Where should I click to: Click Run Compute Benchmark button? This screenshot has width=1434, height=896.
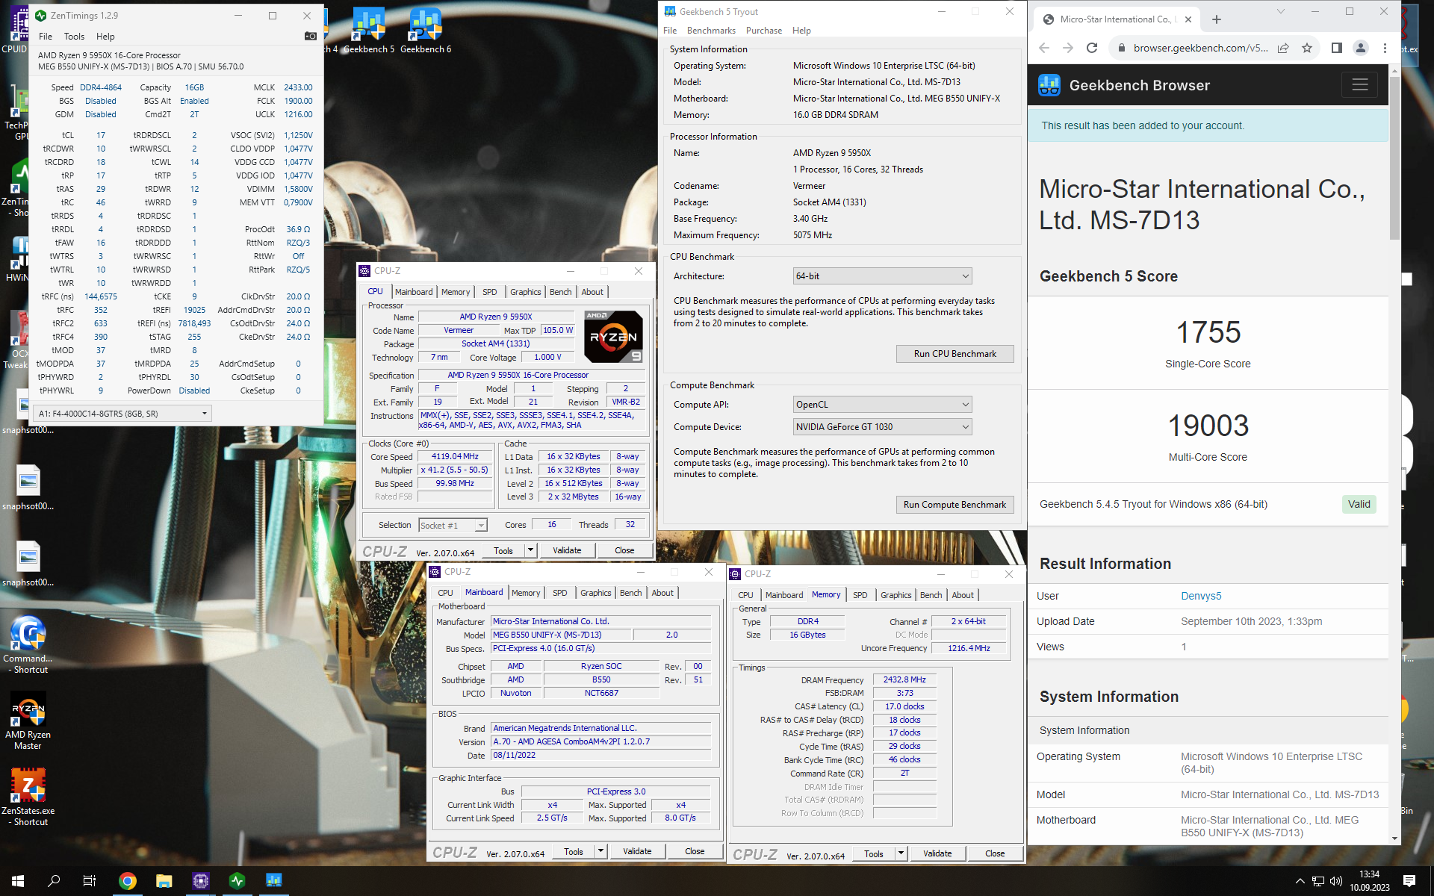(x=955, y=505)
